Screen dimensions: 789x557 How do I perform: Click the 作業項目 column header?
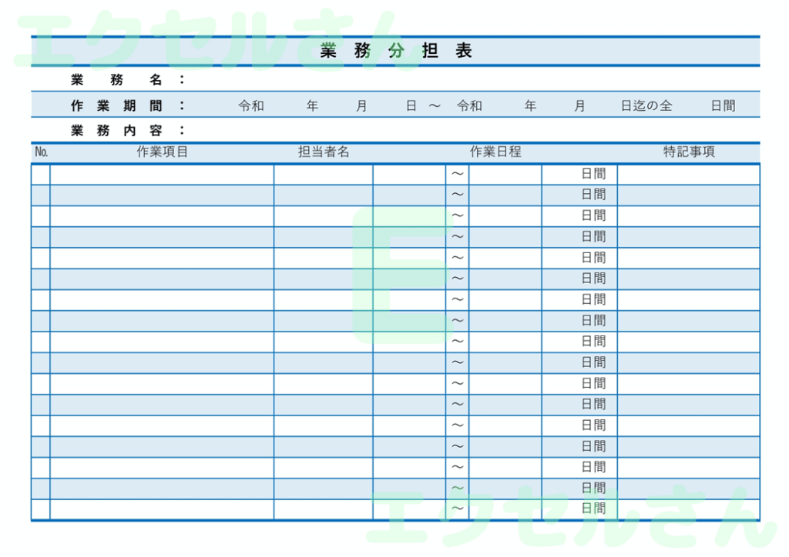[x=162, y=152]
